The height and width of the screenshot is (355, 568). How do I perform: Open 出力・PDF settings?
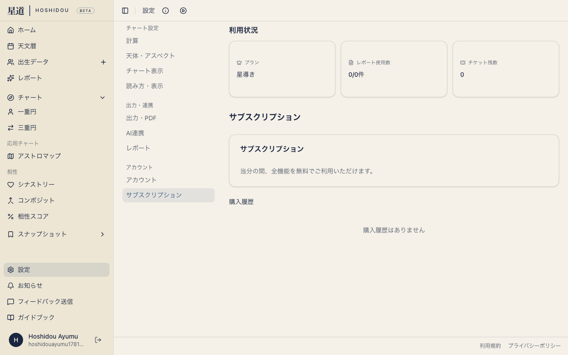tap(169, 118)
